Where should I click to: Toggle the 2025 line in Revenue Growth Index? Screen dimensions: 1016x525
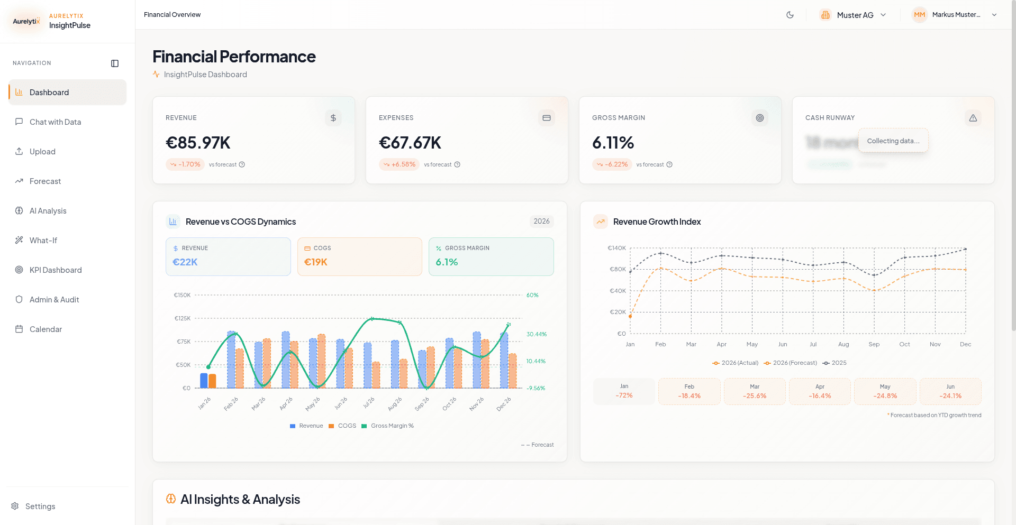click(834, 363)
